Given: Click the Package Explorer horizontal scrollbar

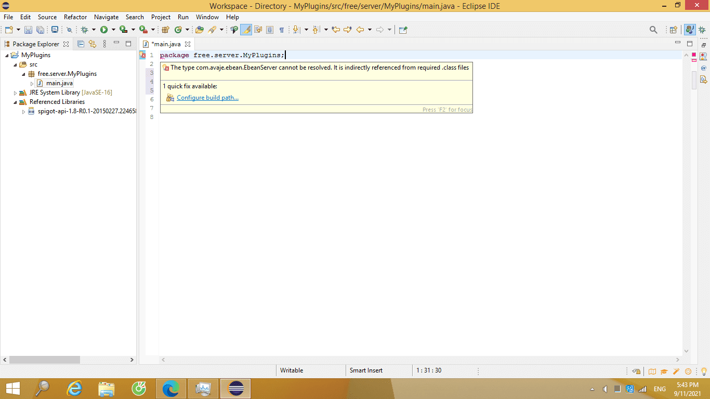Looking at the screenshot, I should coord(45,360).
